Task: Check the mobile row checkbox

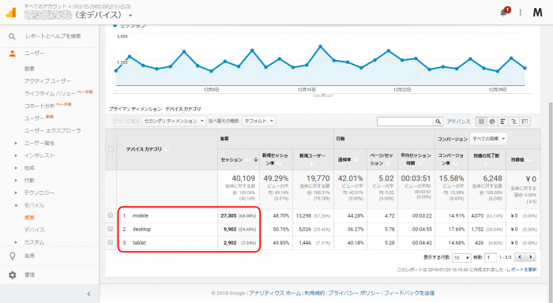Action: [111, 215]
